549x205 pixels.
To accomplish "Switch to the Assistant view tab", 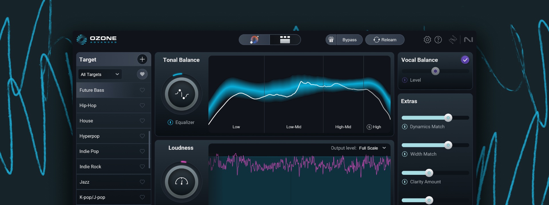I will coord(254,40).
